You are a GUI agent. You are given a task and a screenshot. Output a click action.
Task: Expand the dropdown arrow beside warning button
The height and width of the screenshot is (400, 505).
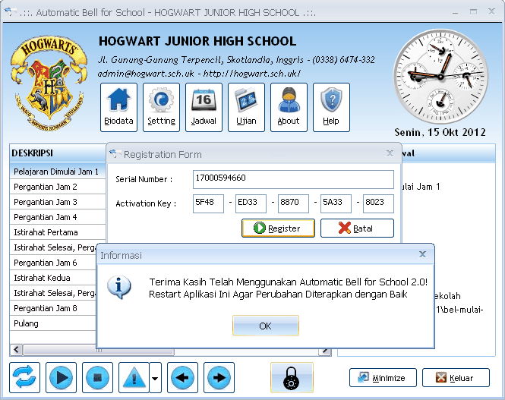coord(155,377)
